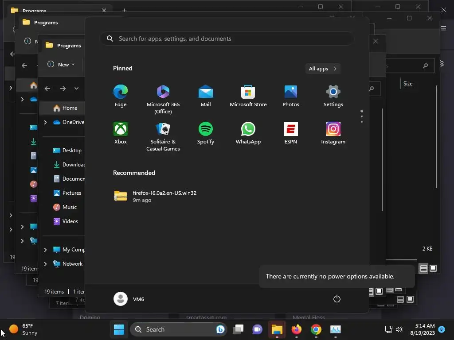The height and width of the screenshot is (340, 454).
Task: Open Google Chrome from the taskbar
Action: click(316, 329)
